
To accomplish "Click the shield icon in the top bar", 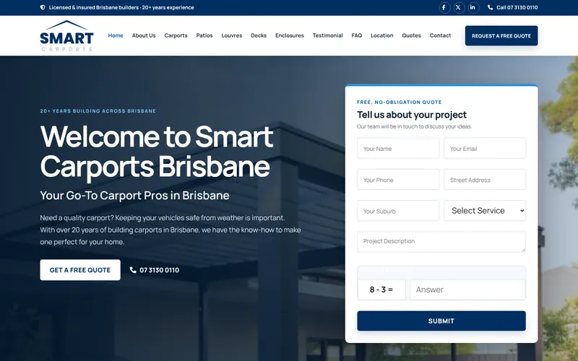I will click(x=43, y=7).
